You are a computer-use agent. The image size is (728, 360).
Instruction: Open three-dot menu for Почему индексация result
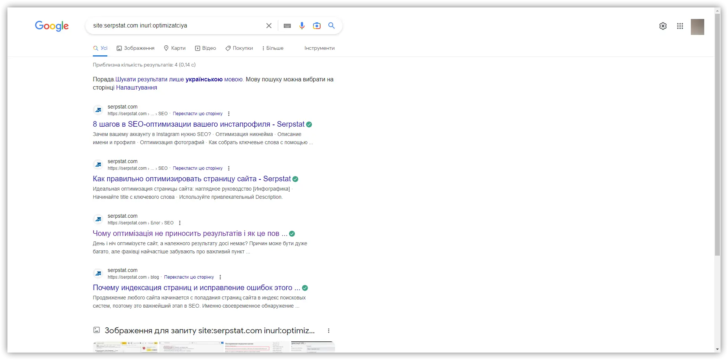coord(220,277)
